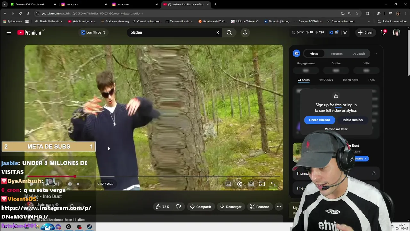Like the video with 75 K
Viewport: 410px width, 231px height.
point(162,207)
